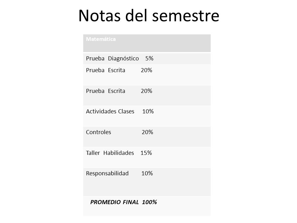
Task: Click the word Responsabilidad
Action: 107,173
